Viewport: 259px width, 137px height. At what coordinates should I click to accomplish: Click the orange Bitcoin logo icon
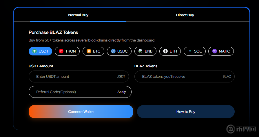tap(89, 51)
